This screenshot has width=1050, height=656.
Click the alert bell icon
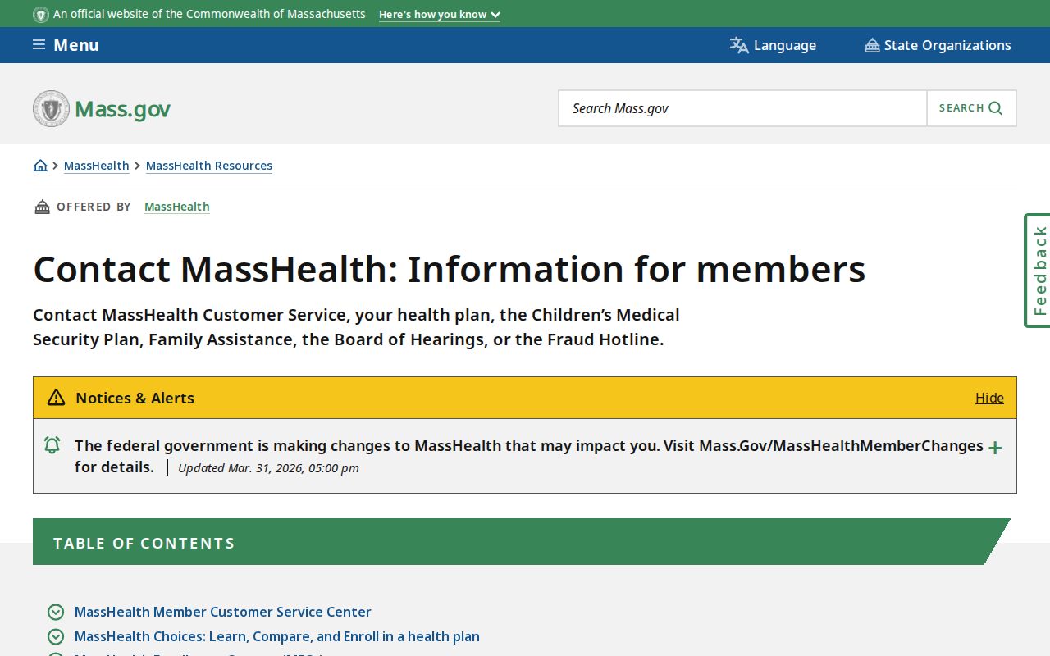[52, 445]
